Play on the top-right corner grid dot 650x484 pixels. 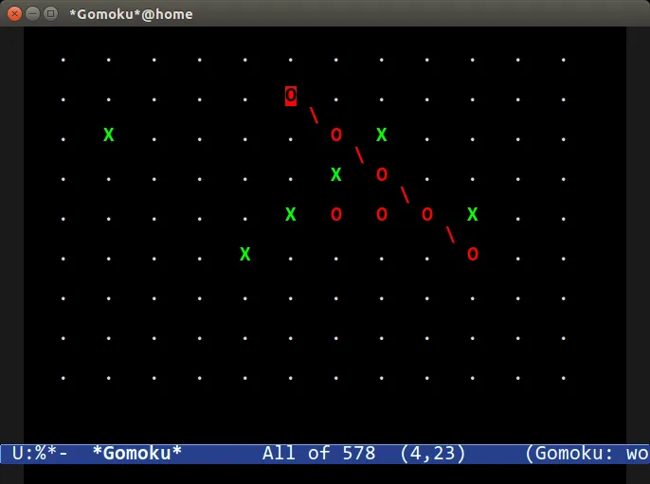[x=564, y=60]
